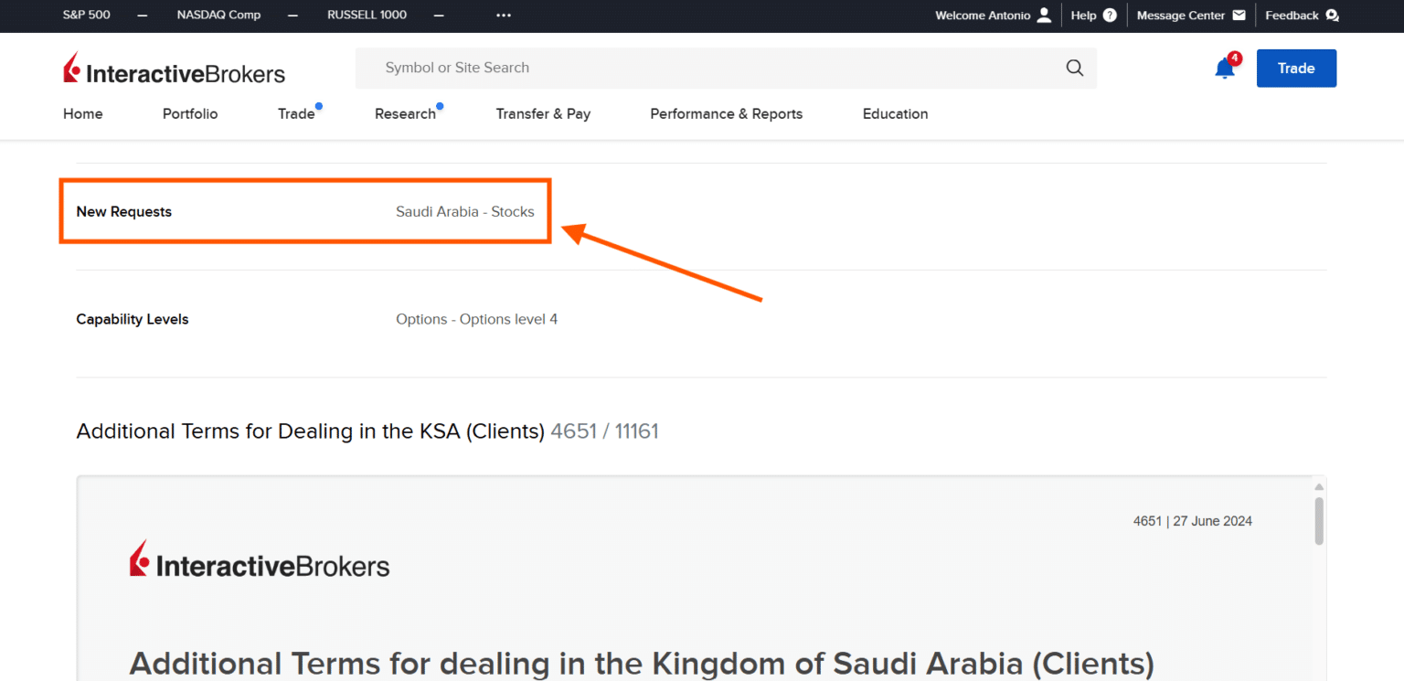Go to the Portfolio section
Viewport: 1404px width, 681px height.
(x=189, y=113)
